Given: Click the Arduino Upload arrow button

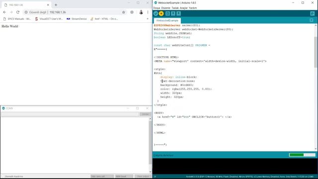Looking at the screenshot, I should coord(161,13).
